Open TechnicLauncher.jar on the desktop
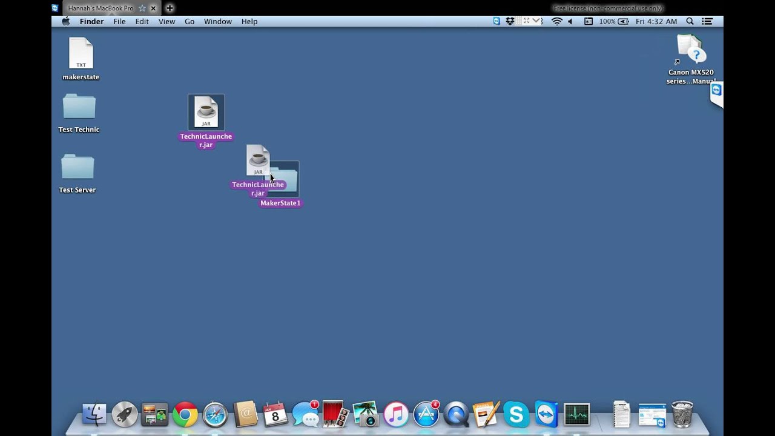Screen dimensions: 775x436 (x=206, y=112)
